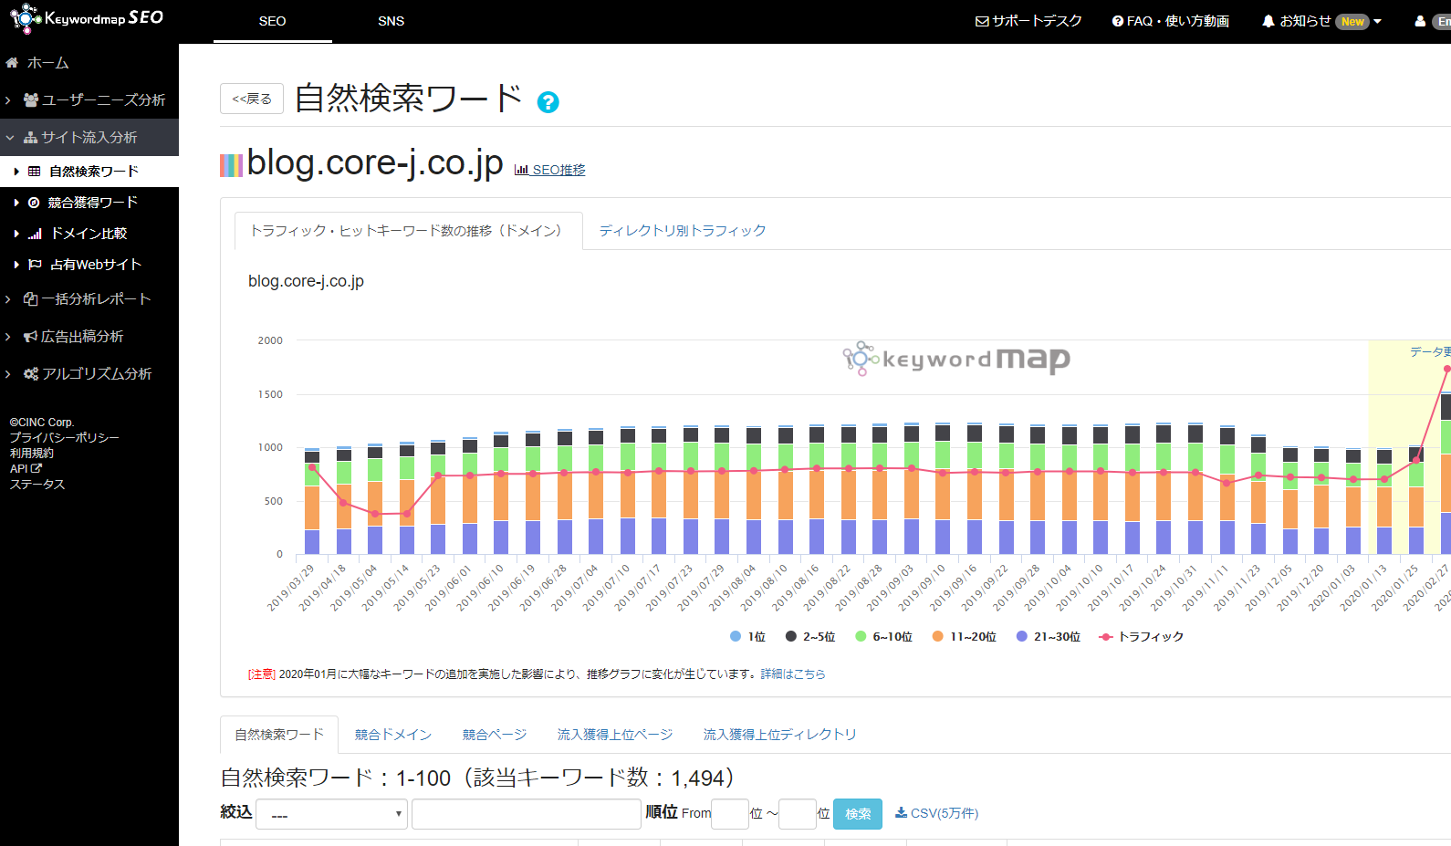Expand the ユーザーニーズ分析 sidebar section
1451x846 pixels.
[x=94, y=99]
